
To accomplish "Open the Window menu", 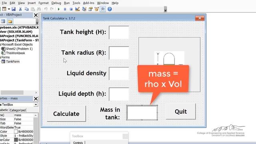I will click(103, 3).
